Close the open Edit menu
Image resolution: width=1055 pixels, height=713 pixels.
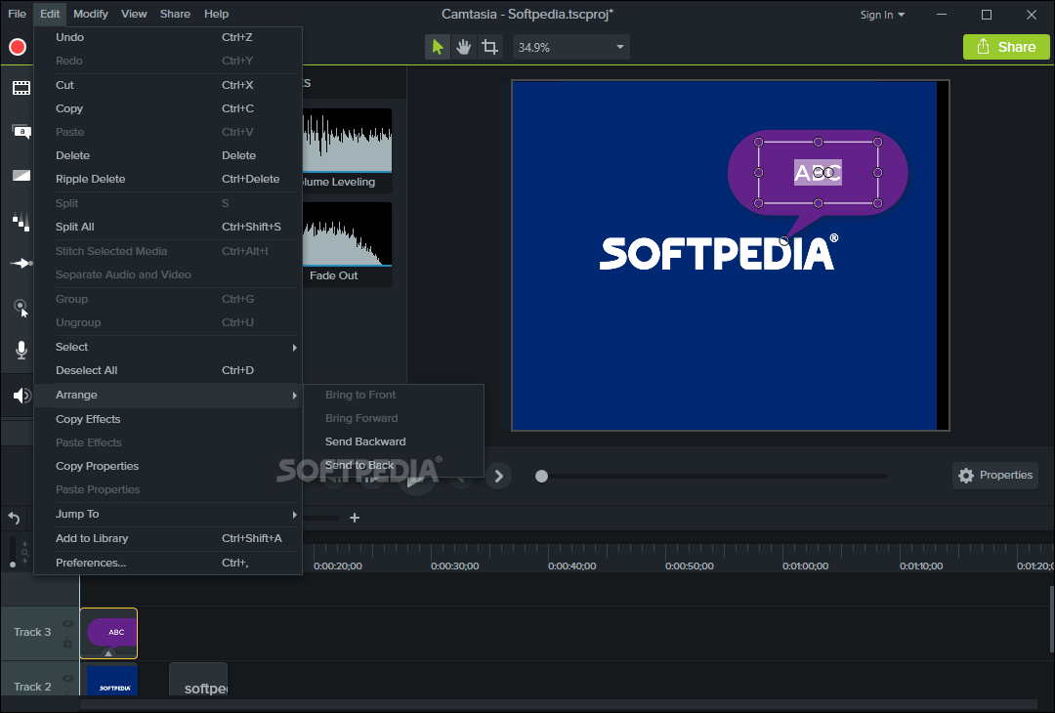tap(50, 14)
